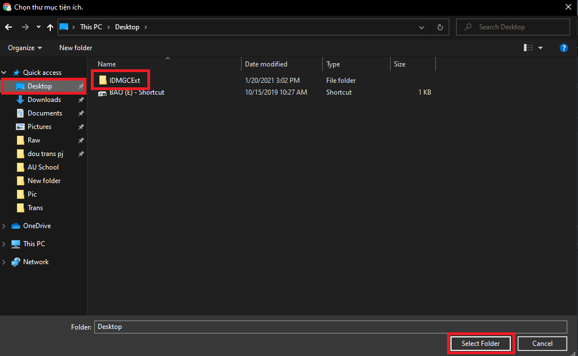
Task: Open Downloads in Quick access
Action: point(44,100)
